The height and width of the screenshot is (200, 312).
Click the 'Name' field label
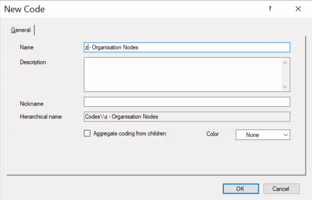26,48
